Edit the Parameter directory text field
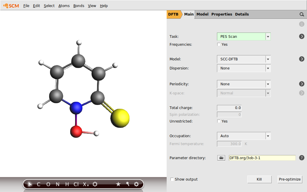The image size is (307, 192). coord(262,158)
